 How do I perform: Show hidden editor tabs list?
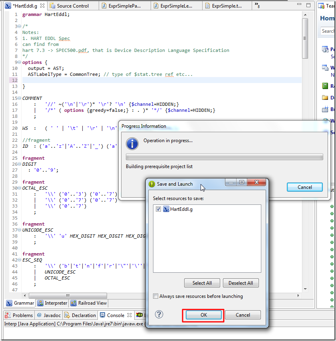(x=257, y=5)
